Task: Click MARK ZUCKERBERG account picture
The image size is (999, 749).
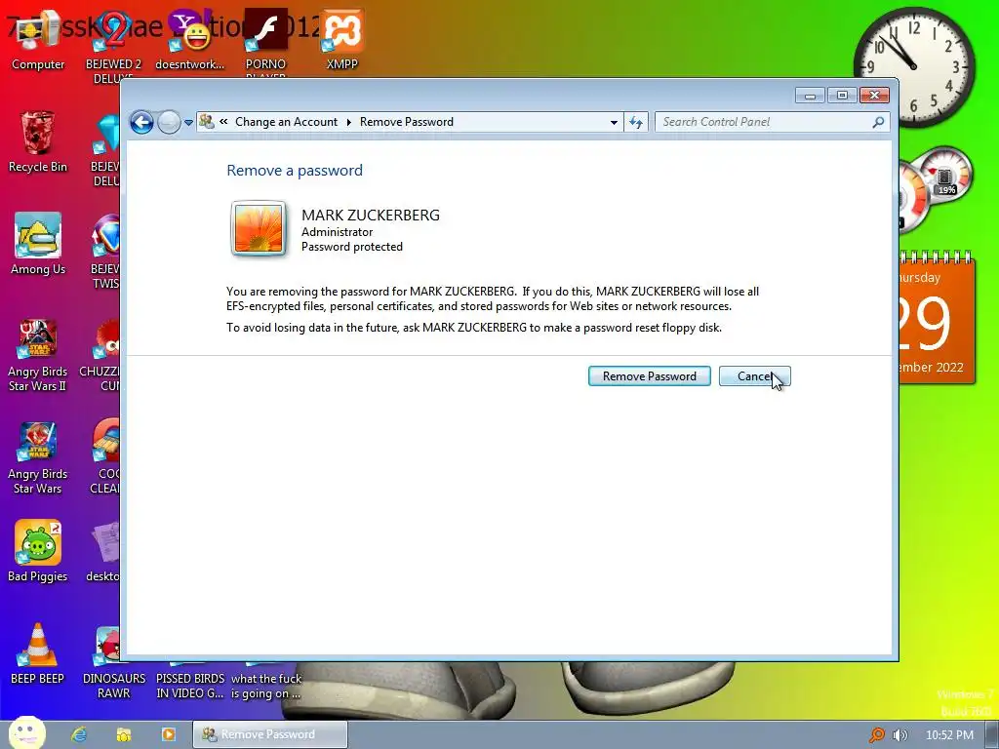Action: [258, 228]
